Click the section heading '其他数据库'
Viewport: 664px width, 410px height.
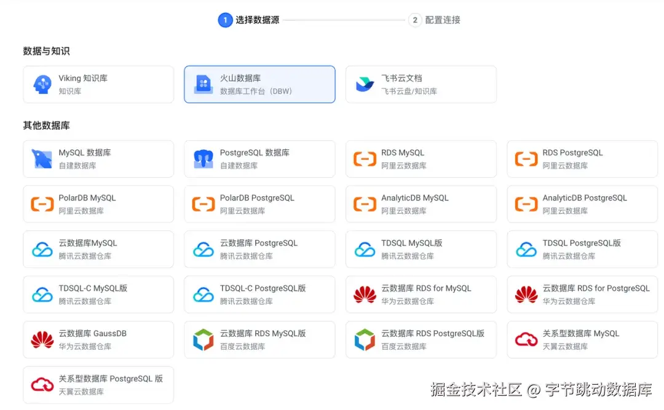pyautogui.click(x=47, y=125)
